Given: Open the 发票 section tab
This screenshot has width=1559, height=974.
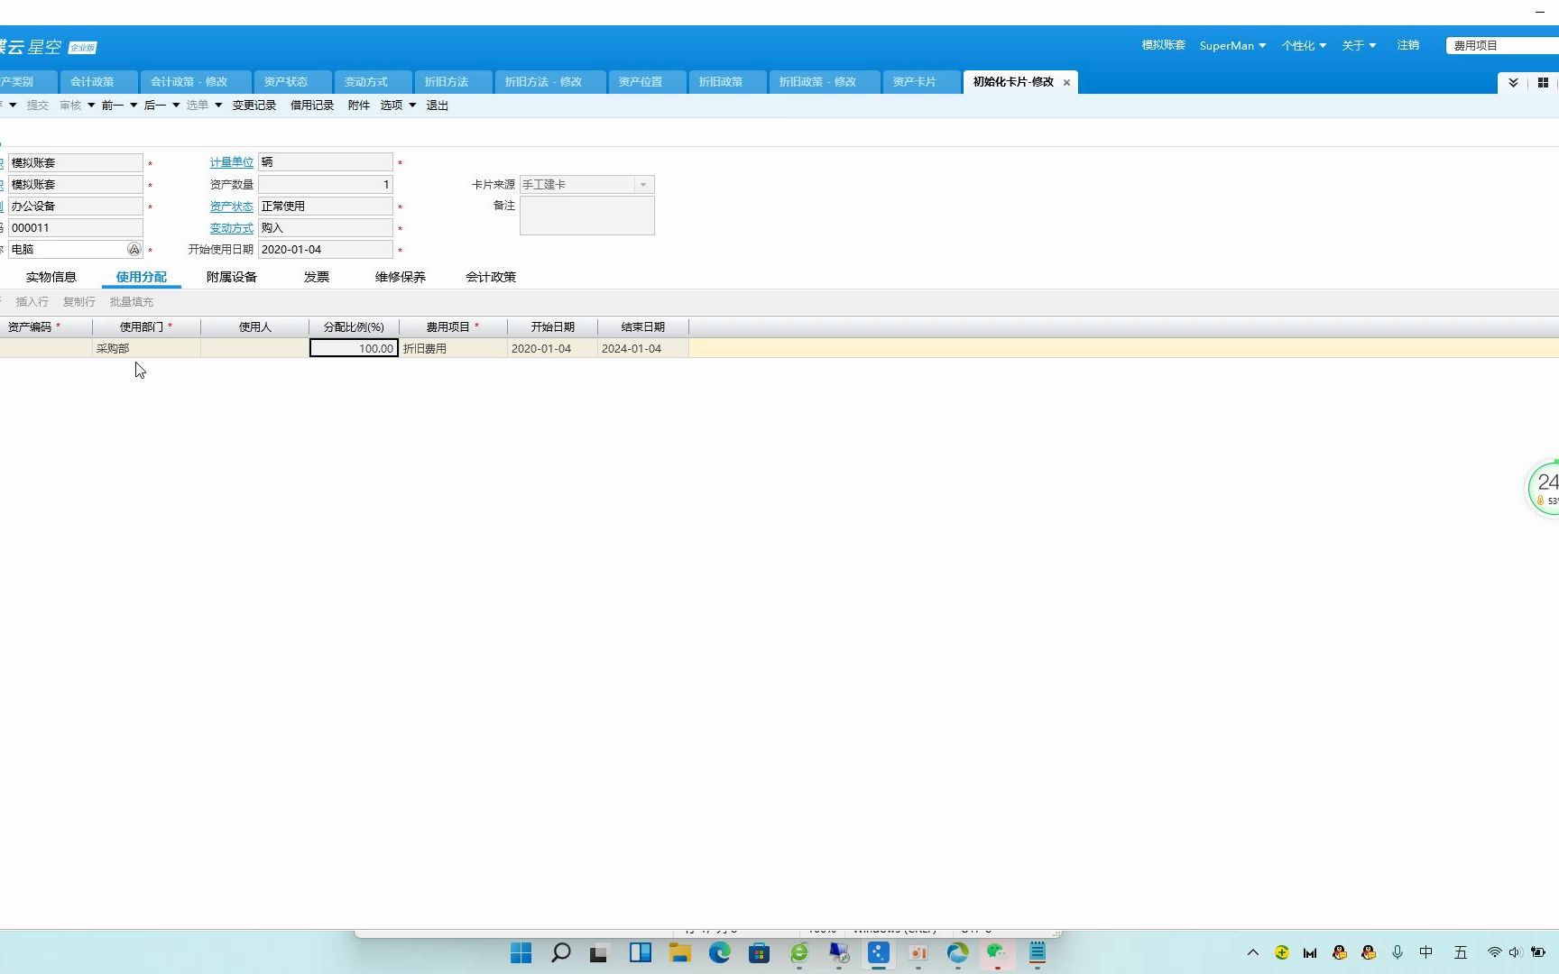Looking at the screenshot, I should click(x=317, y=277).
